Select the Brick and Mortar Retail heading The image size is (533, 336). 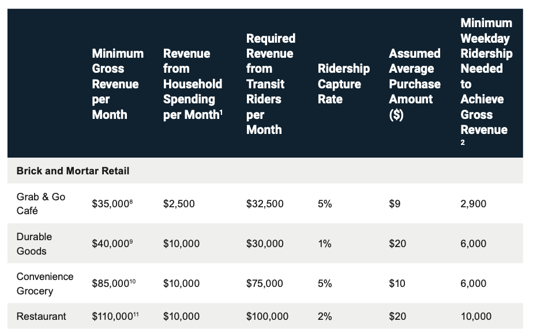pyautogui.click(x=73, y=171)
